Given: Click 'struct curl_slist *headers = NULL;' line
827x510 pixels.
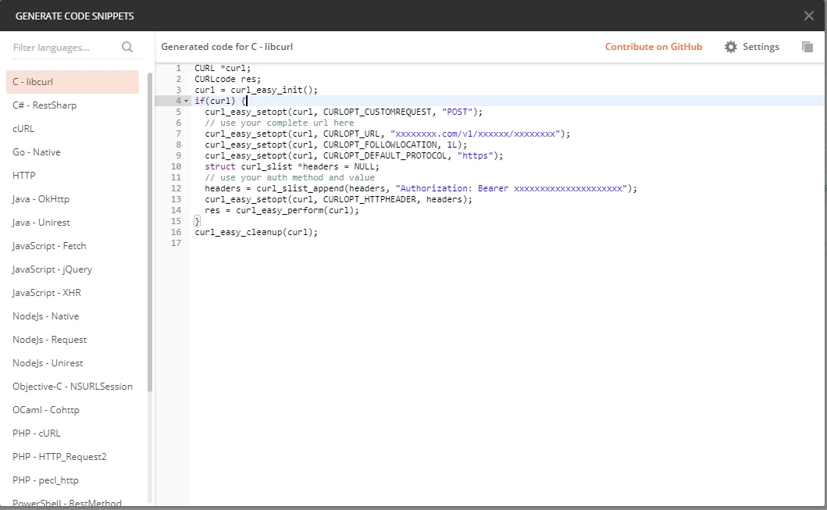Looking at the screenshot, I should [x=292, y=166].
